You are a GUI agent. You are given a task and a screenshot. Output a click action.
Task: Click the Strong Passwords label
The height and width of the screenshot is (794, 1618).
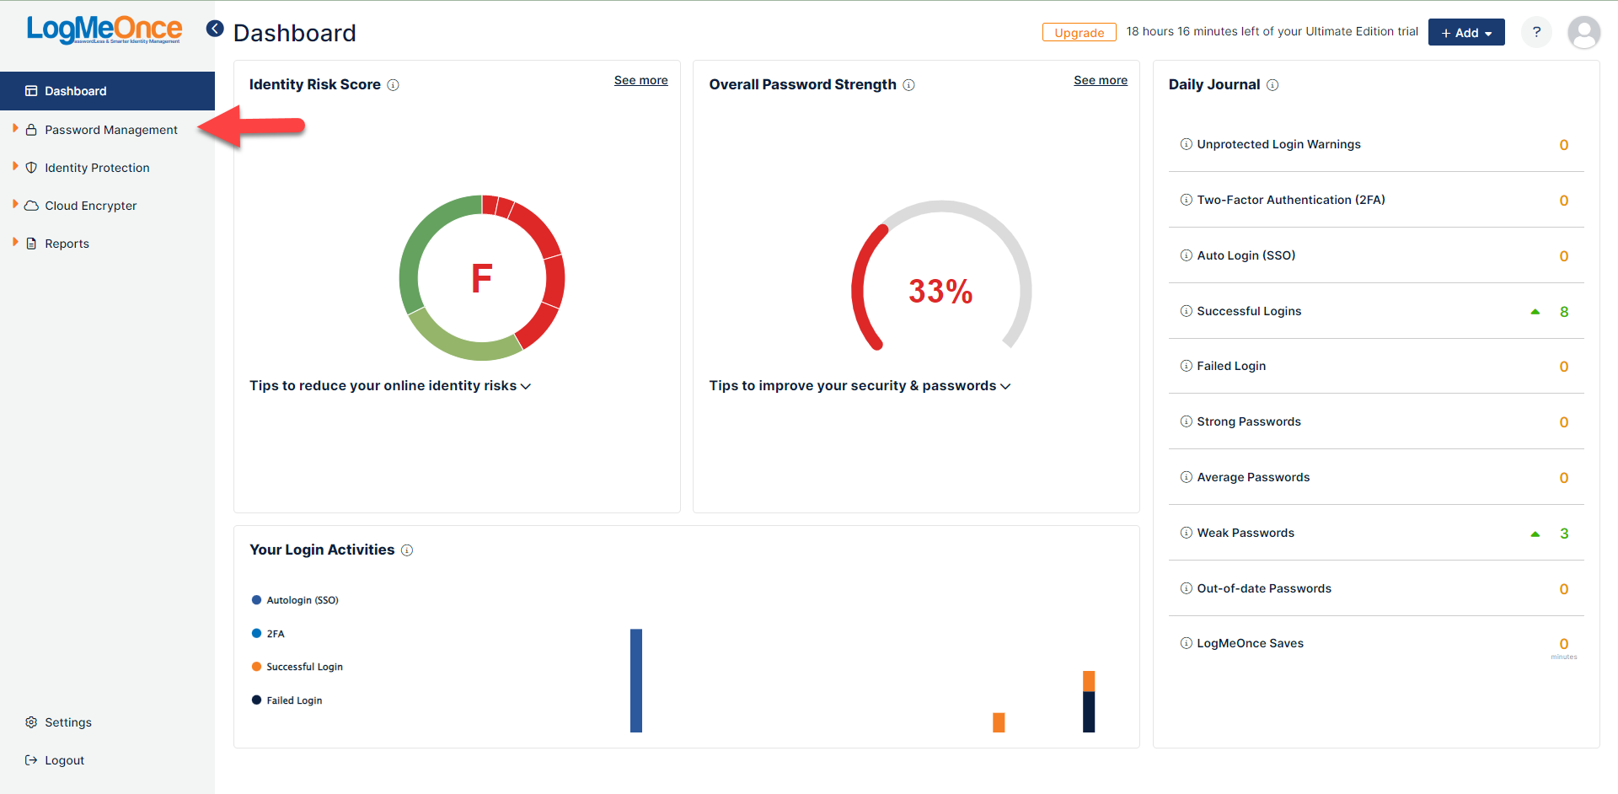[x=1249, y=421]
